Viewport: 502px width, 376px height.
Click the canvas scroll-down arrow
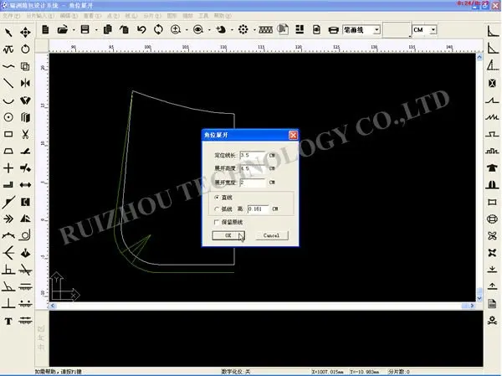click(x=479, y=298)
